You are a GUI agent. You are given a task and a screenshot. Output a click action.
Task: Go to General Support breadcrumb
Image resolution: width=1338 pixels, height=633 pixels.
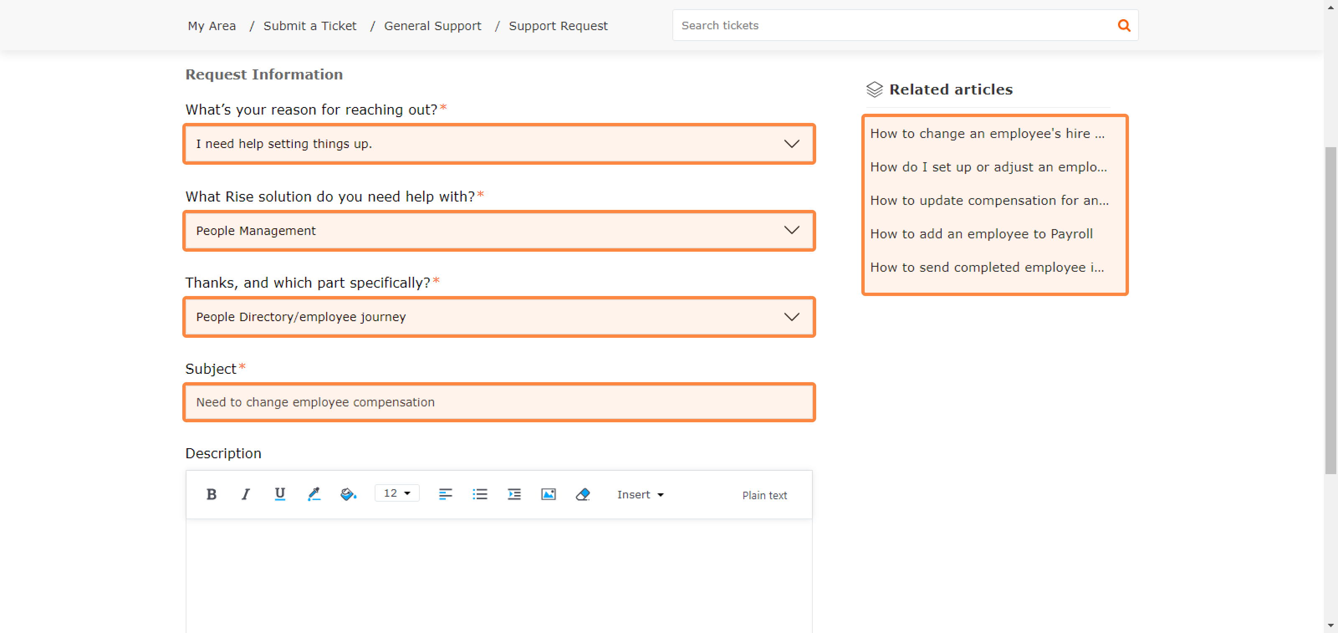coord(432,26)
